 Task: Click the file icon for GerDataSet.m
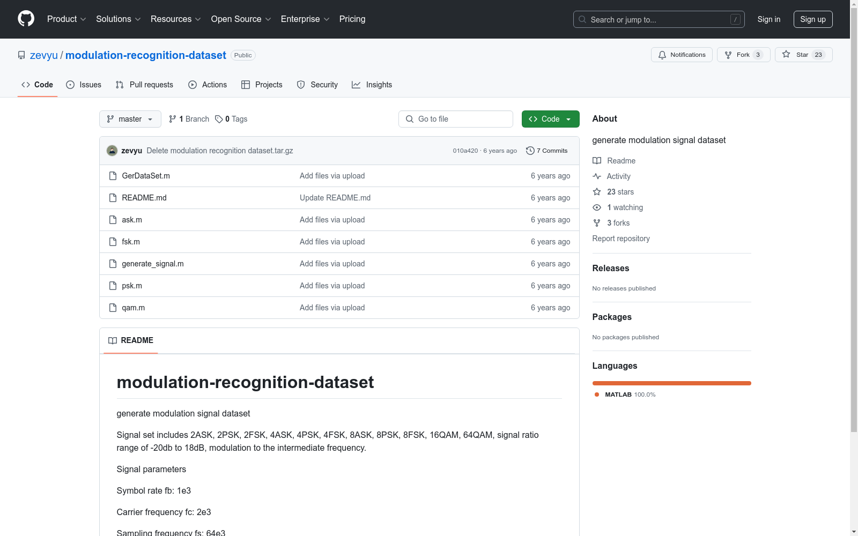[x=113, y=176]
